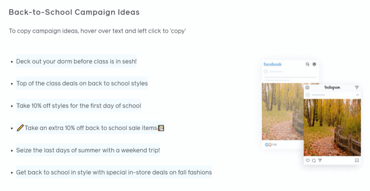Copy 'Get back to school in style' text
This screenshot has height=191, width=370.
coord(114,173)
